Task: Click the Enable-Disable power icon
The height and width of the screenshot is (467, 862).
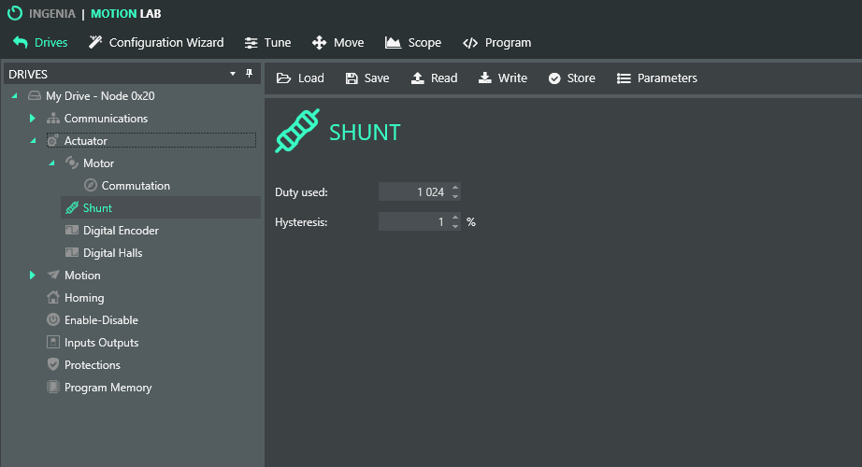Action: click(53, 320)
